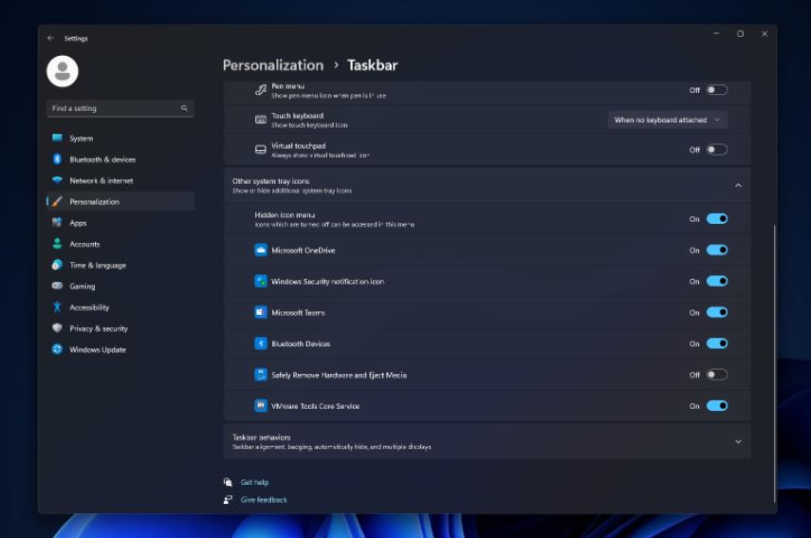This screenshot has width=811, height=538.
Task: Click the VMware Tools Core Service icon
Action: (x=261, y=406)
